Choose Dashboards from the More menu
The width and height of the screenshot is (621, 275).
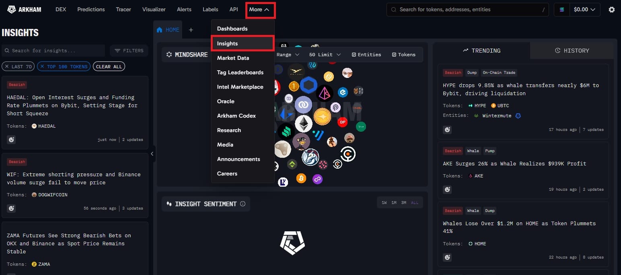pos(243,29)
